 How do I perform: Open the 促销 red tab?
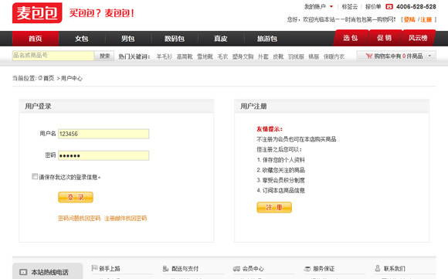pyautogui.click(x=385, y=38)
